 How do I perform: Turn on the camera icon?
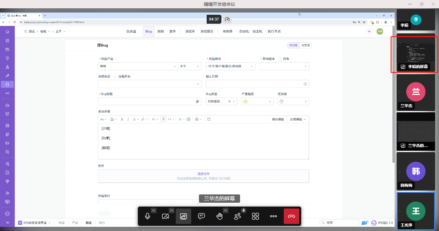pyautogui.click(x=166, y=216)
